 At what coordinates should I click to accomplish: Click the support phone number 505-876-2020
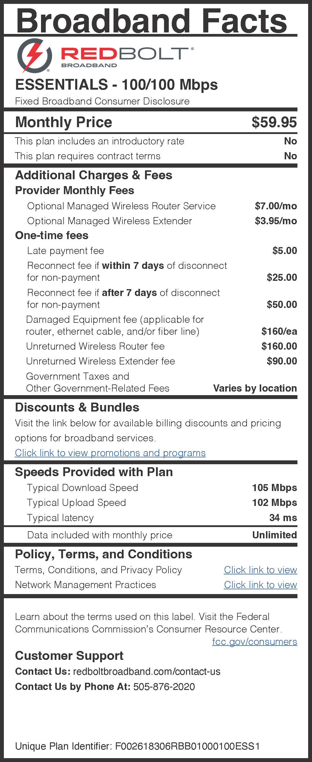164,687
